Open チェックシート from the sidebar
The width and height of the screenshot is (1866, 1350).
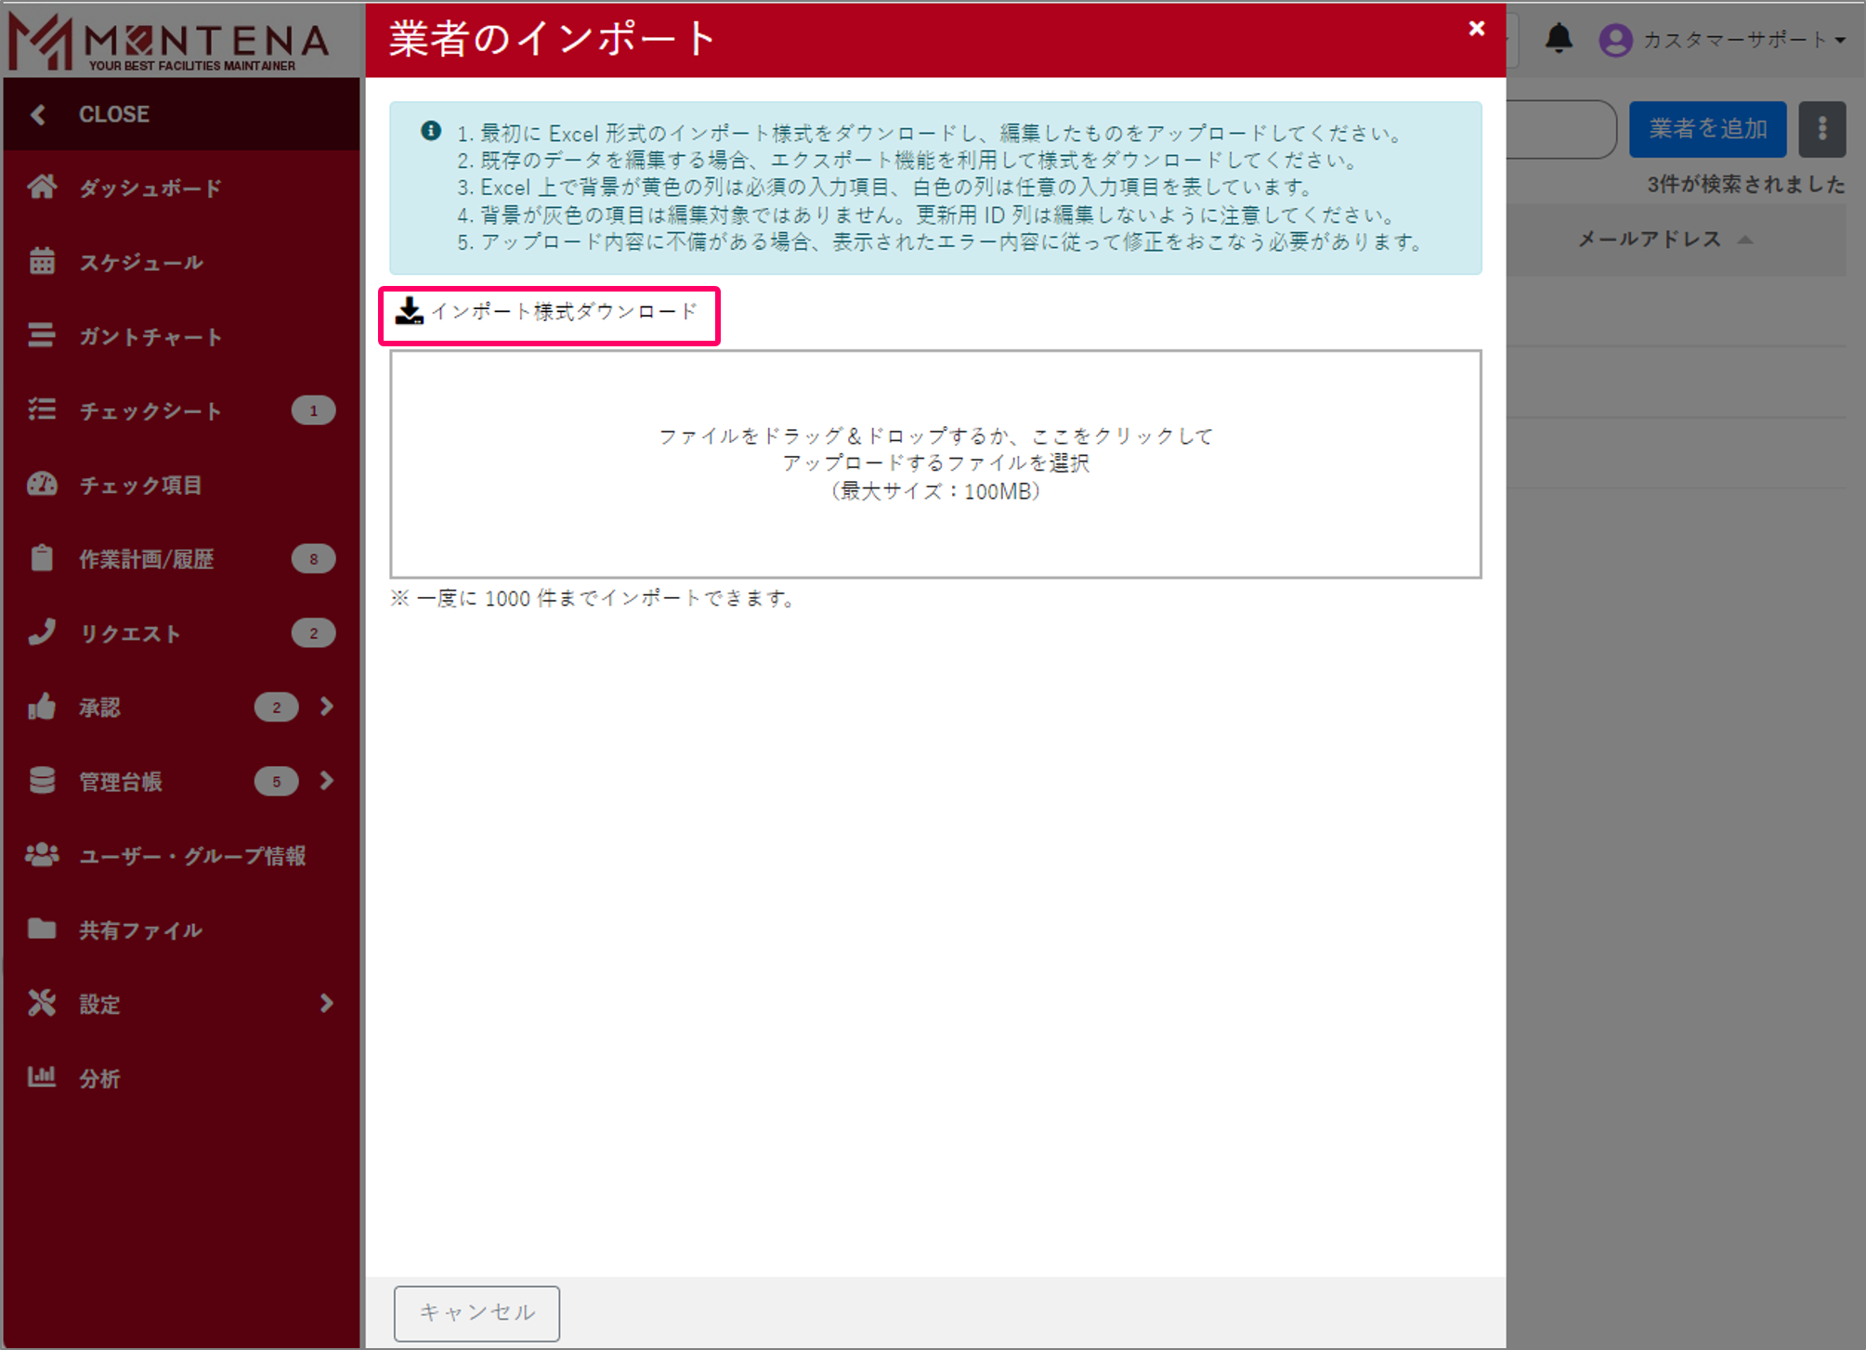(150, 410)
